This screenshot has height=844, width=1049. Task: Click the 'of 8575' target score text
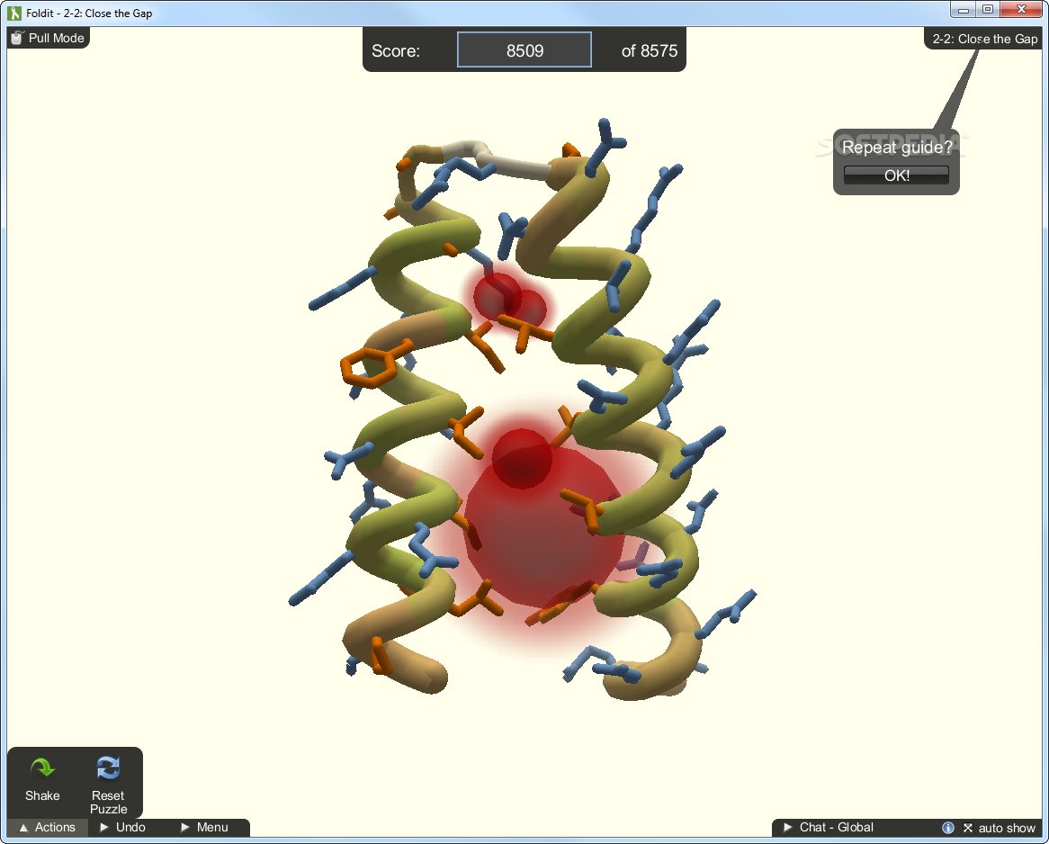point(649,51)
